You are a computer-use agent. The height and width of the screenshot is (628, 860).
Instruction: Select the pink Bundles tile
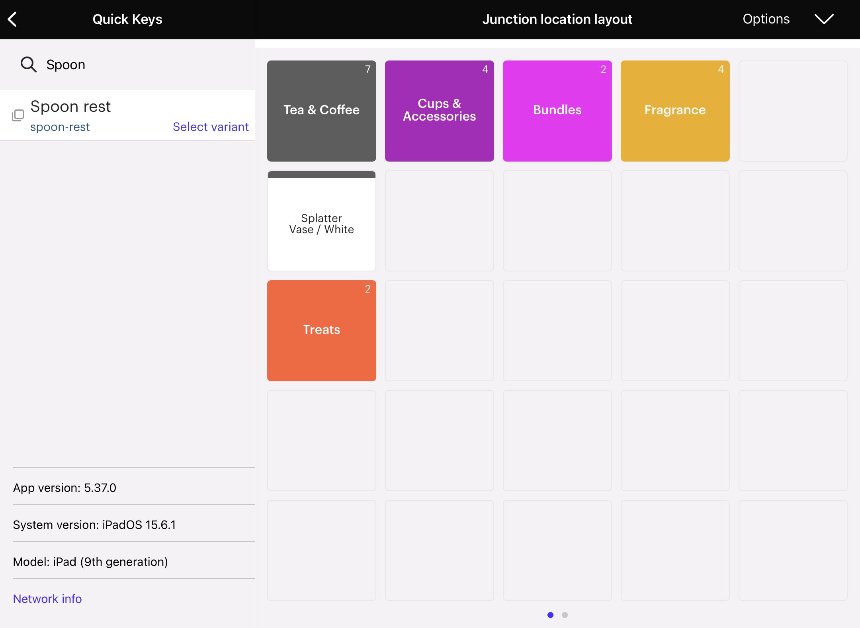(557, 111)
